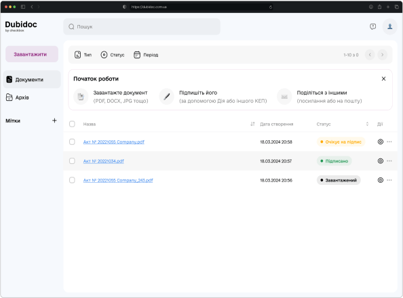This screenshot has width=403, height=298.
Task: Open the user profile avatar icon
Action: click(x=389, y=26)
